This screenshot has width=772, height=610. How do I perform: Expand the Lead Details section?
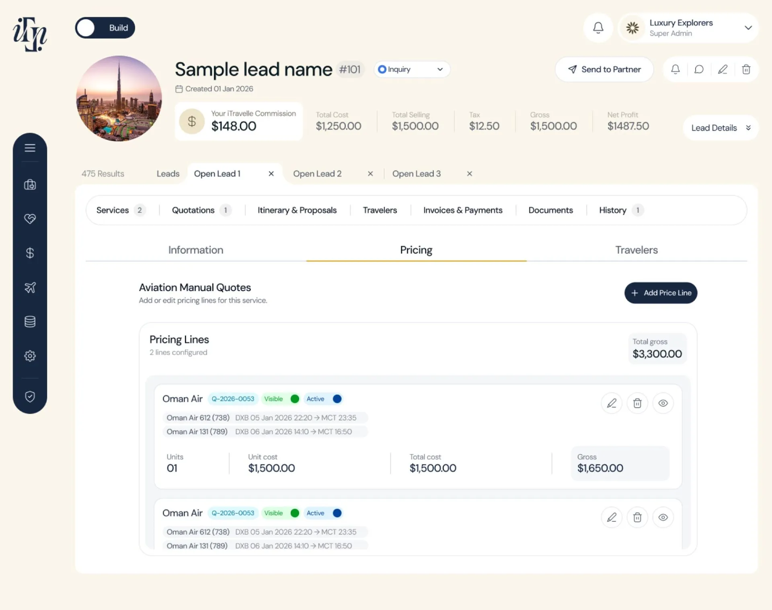pyautogui.click(x=721, y=128)
